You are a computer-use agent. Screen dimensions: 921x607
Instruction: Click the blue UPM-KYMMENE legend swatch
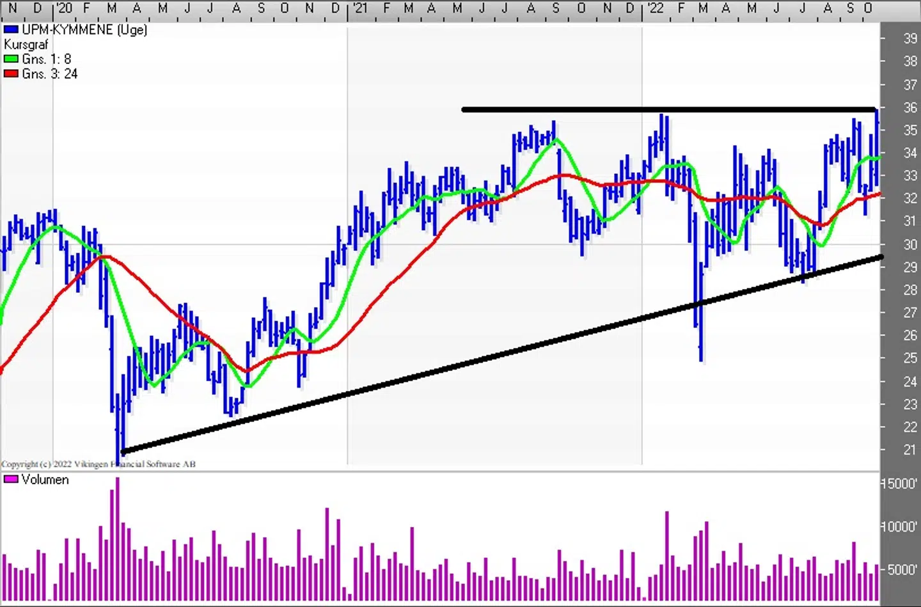[x=11, y=29]
